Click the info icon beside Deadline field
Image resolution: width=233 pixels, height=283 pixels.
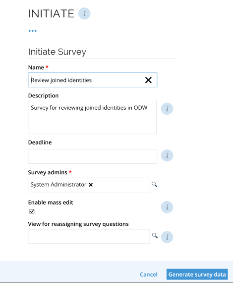(167, 155)
